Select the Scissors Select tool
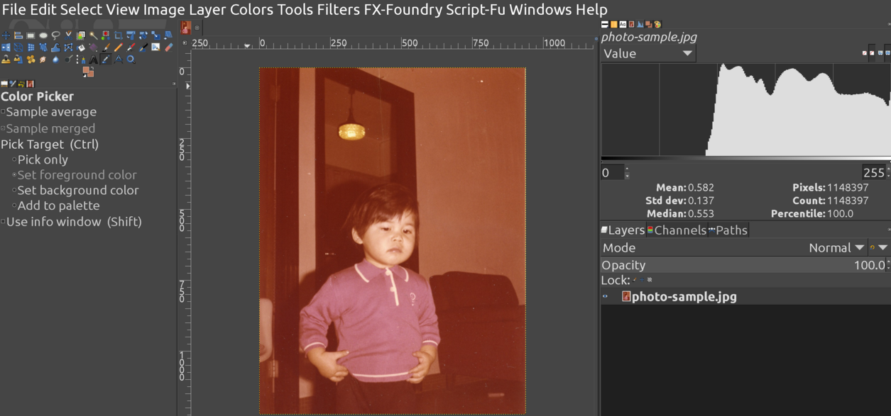The width and height of the screenshot is (891, 416). click(68, 35)
